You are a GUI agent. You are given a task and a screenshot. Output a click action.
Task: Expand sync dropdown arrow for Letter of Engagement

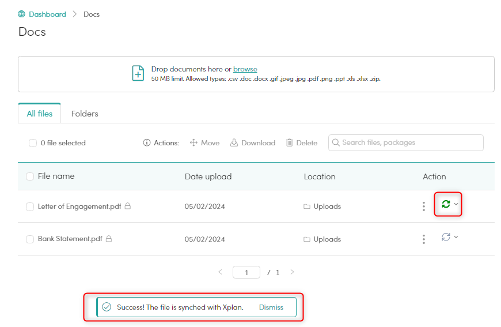[x=456, y=204]
